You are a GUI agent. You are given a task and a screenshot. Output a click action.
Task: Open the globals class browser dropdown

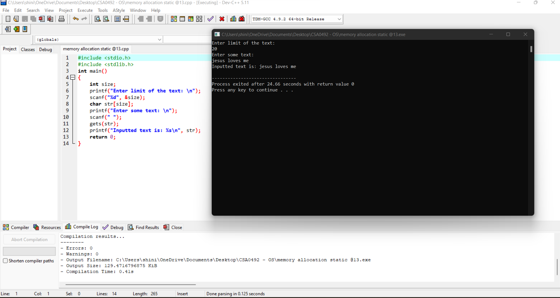(159, 39)
